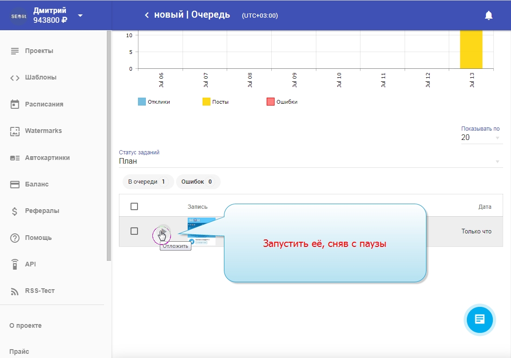511x358 pixels.
Task: Click the Проекты list icon in sidebar
Action: [15, 51]
